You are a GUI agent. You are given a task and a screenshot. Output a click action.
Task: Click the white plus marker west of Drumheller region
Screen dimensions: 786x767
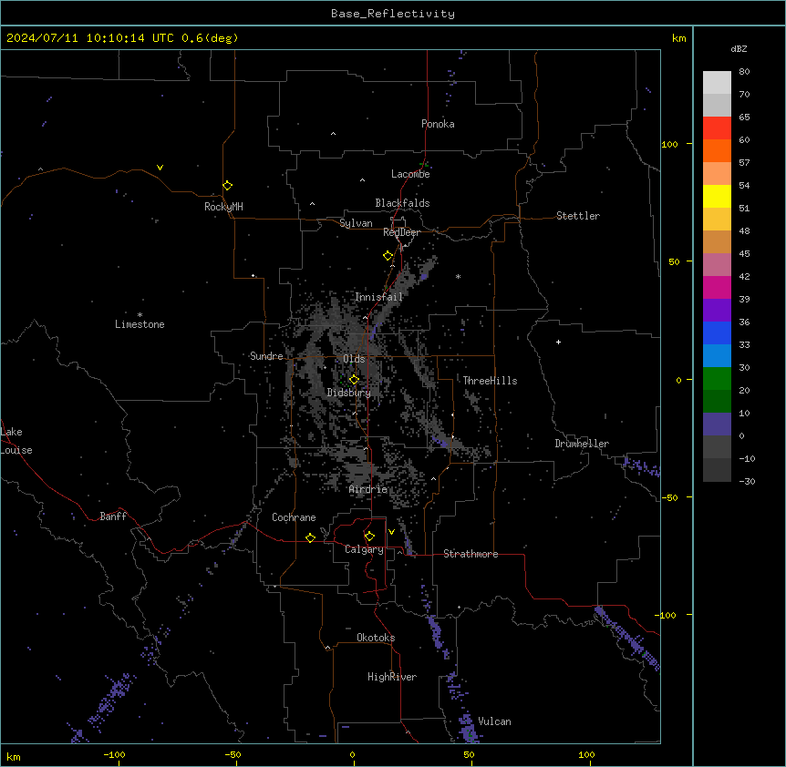point(558,342)
